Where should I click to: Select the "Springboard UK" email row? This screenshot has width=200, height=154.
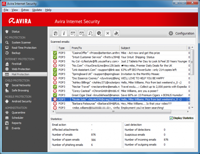click(x=121, y=74)
